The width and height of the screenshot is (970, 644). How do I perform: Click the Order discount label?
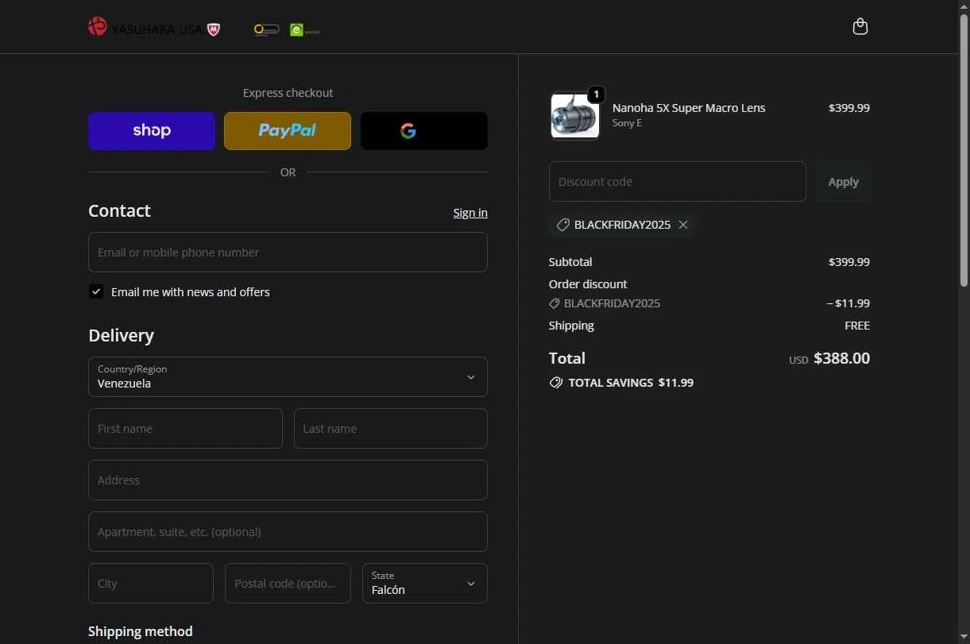click(x=588, y=284)
